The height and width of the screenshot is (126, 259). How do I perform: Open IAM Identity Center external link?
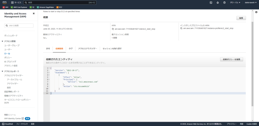14,118
